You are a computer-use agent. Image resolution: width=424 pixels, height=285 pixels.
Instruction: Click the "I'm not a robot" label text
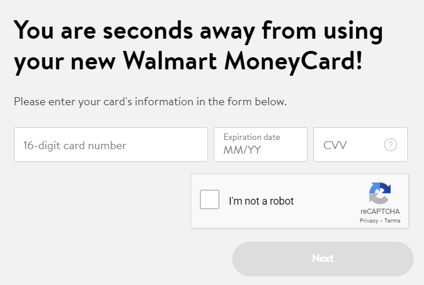point(261,201)
